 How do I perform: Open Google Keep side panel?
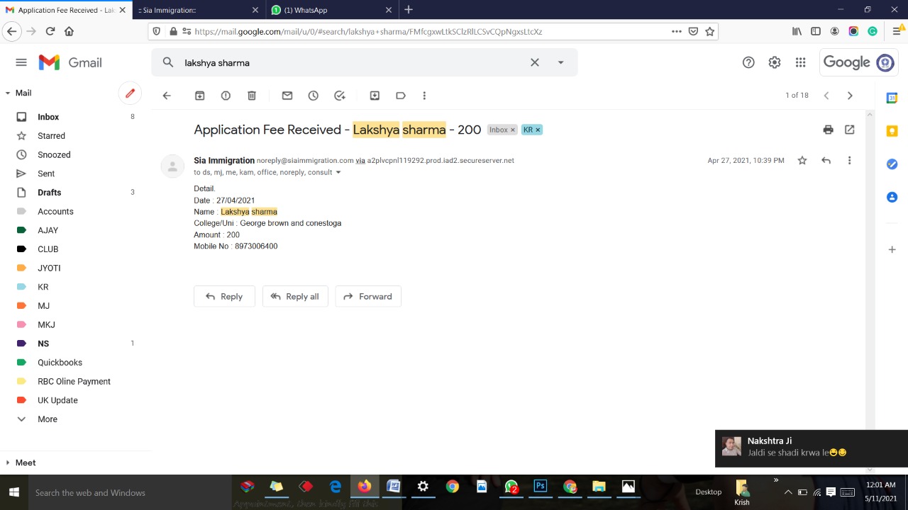click(892, 131)
